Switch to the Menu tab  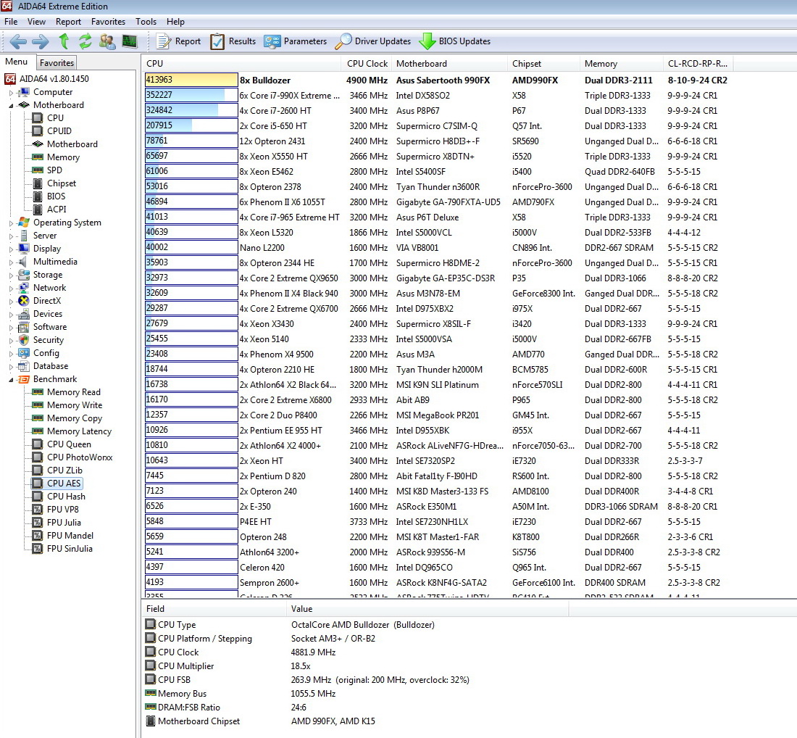point(16,62)
